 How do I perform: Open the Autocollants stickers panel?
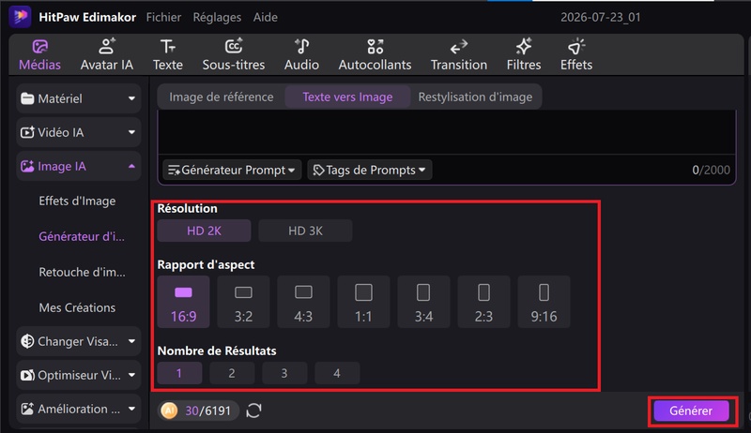coord(375,55)
